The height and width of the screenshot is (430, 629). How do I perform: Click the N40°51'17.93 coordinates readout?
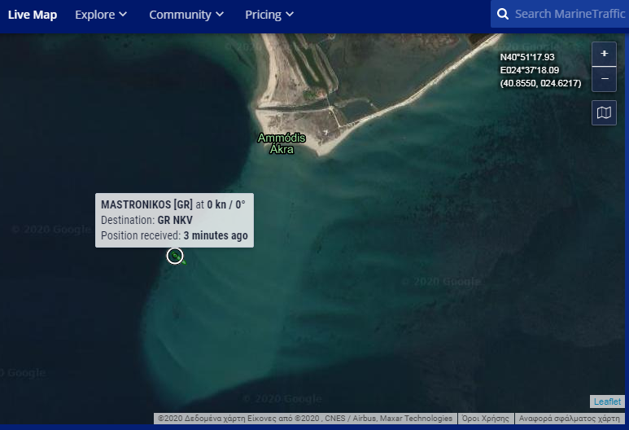pos(527,57)
